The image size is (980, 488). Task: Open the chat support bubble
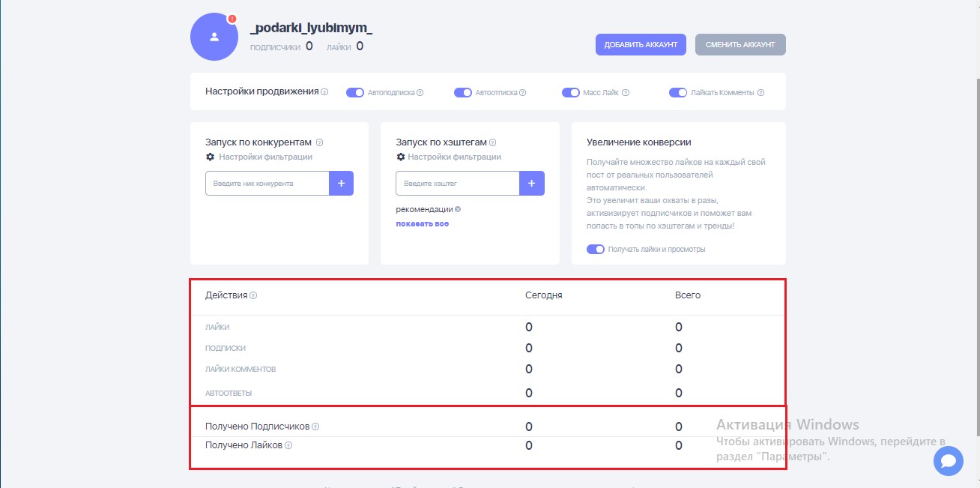pyautogui.click(x=949, y=460)
